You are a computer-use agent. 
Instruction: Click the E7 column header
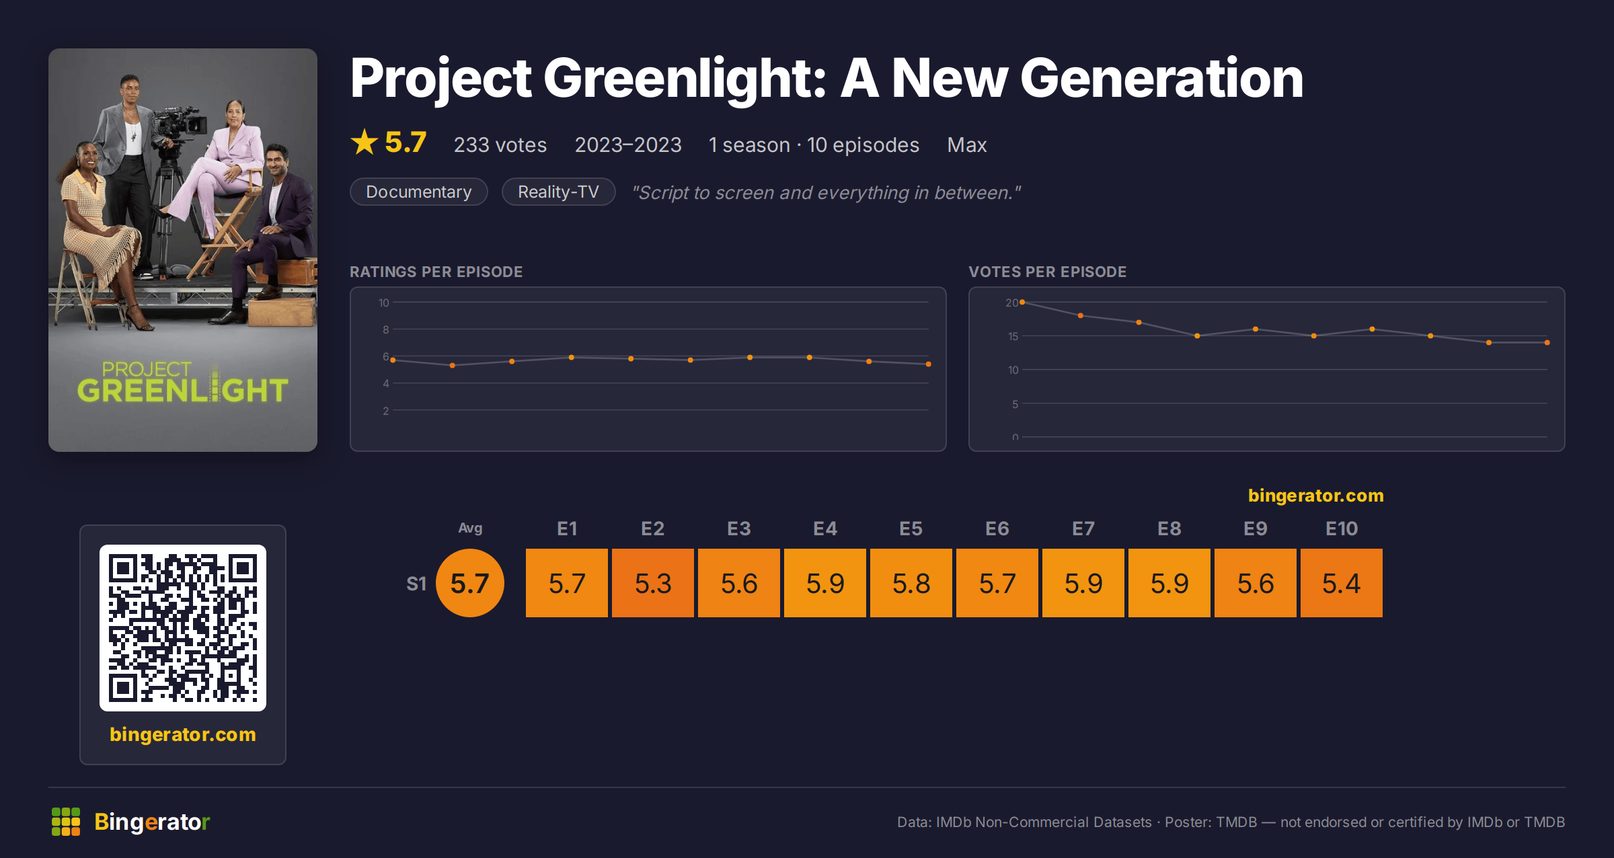tap(1083, 529)
